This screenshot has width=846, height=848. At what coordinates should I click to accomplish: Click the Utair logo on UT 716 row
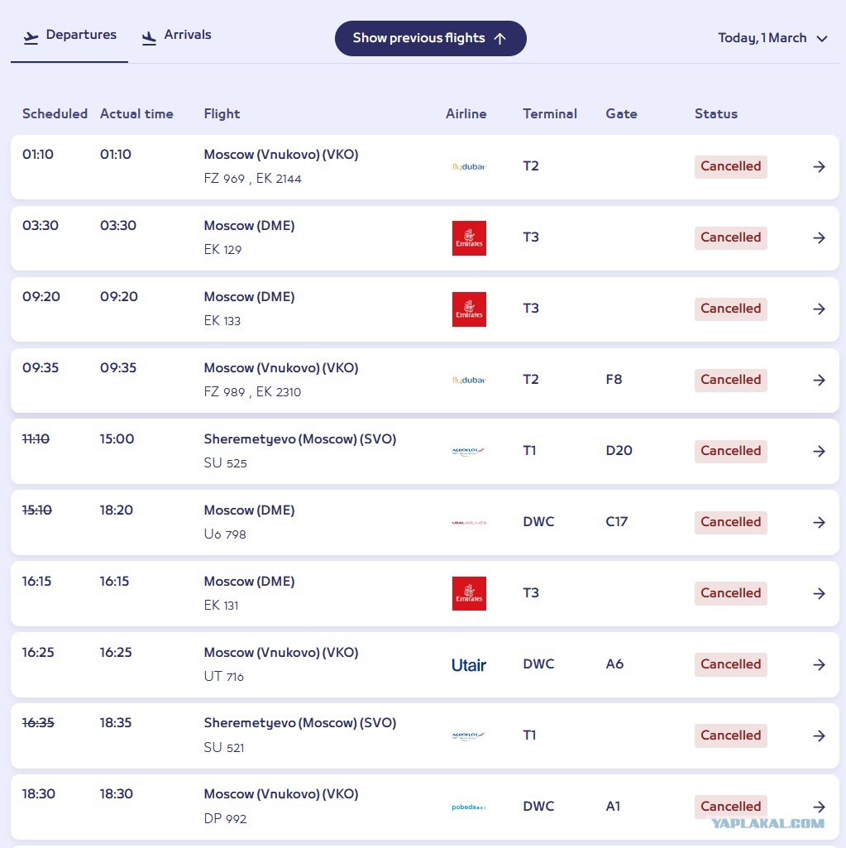click(x=469, y=664)
